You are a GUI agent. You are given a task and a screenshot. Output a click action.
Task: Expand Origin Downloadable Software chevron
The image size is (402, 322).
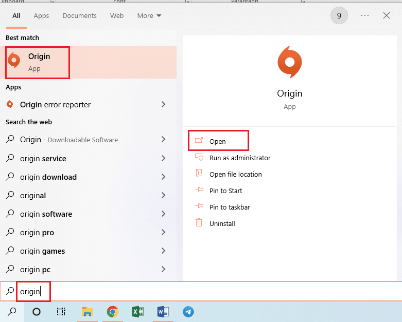[163, 139]
